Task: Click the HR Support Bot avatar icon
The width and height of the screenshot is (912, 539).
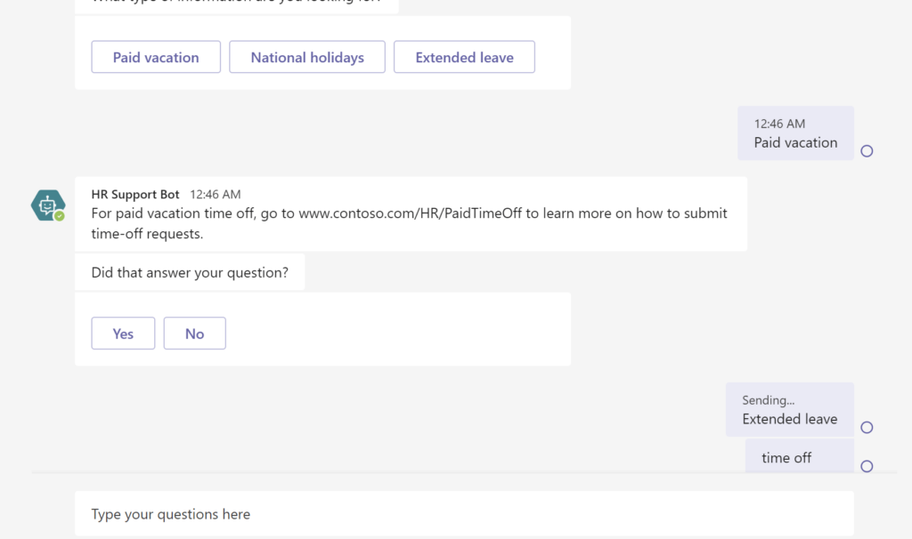Action: (48, 205)
